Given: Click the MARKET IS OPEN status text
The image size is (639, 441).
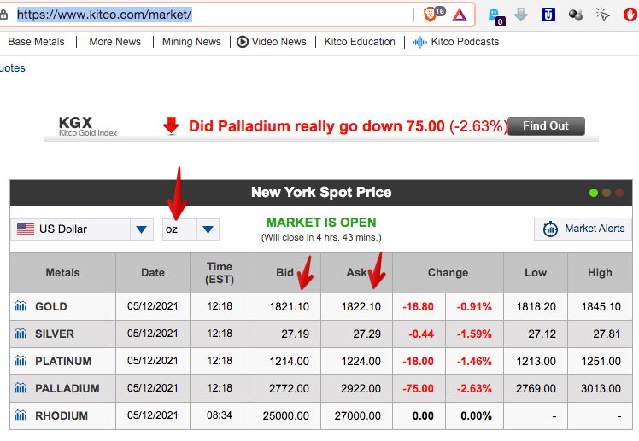Looking at the screenshot, I should click(321, 223).
